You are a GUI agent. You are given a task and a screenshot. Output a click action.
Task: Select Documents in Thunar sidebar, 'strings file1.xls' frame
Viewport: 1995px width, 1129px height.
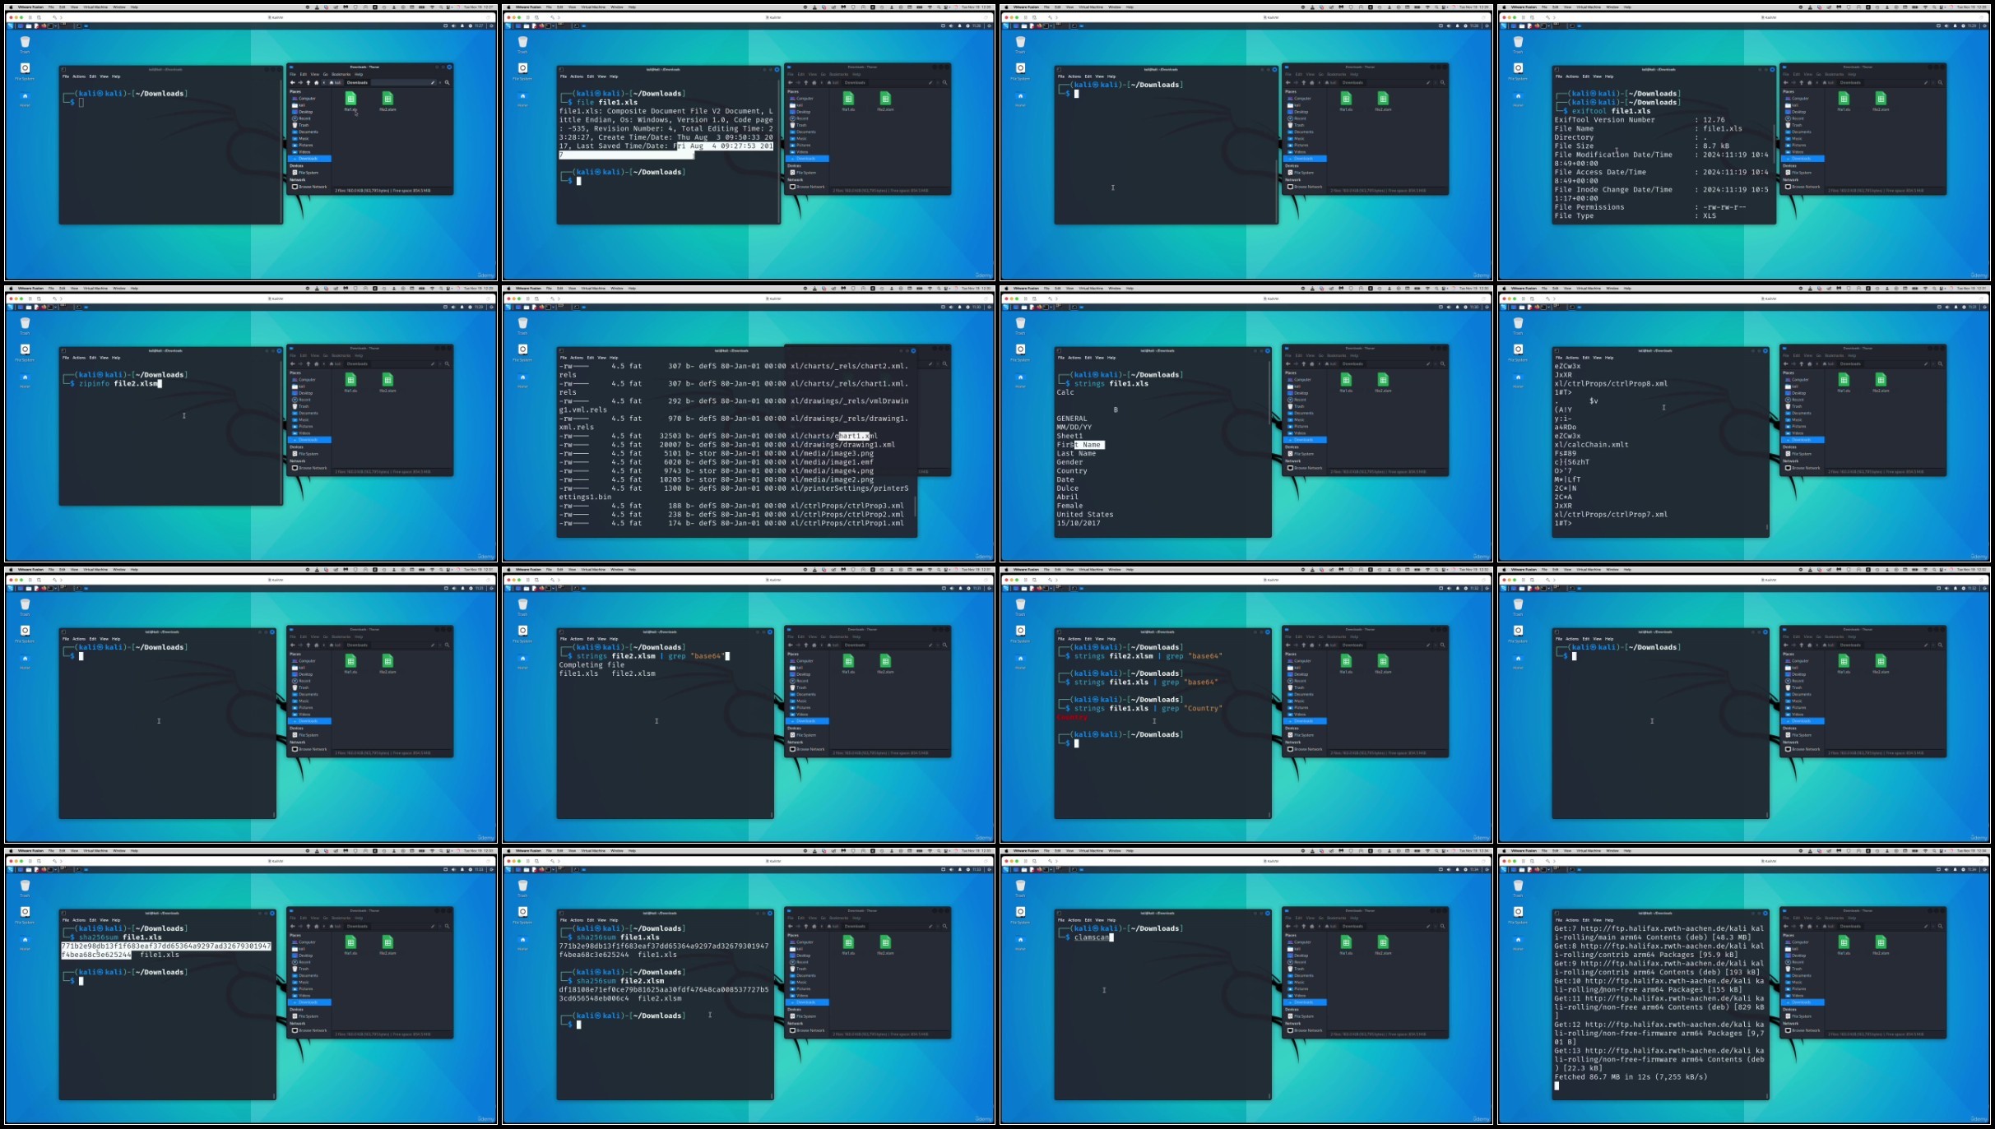[x=1298, y=413]
